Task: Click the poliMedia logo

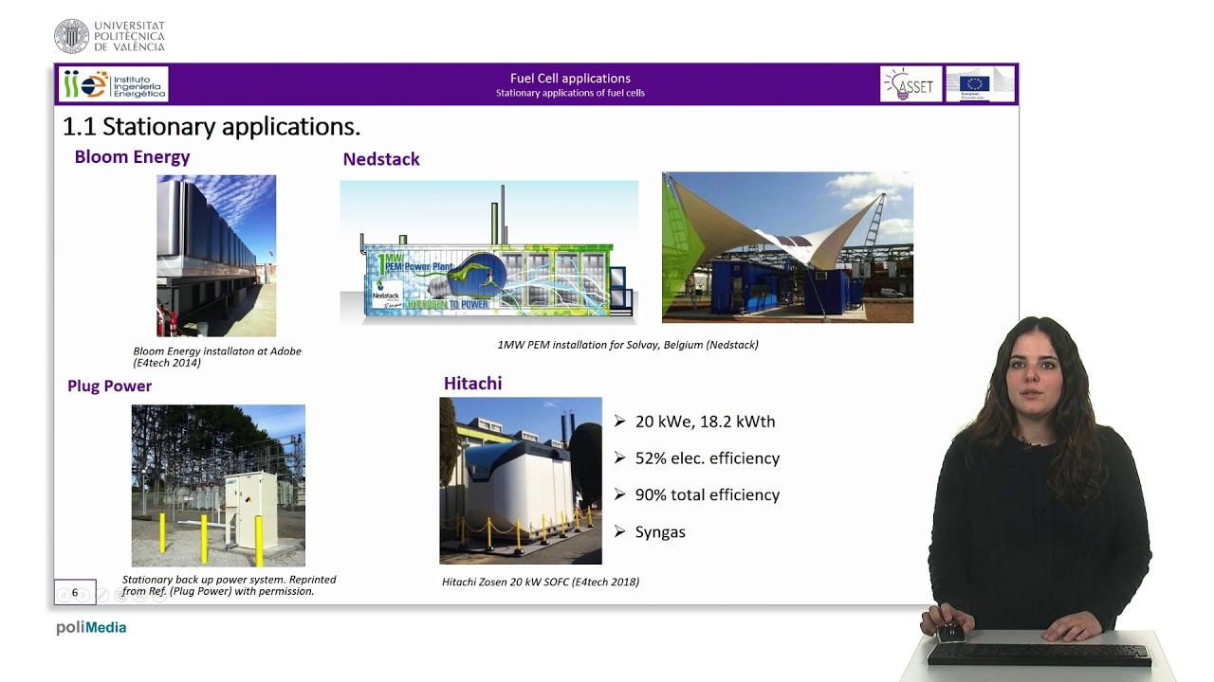Action: tap(91, 627)
